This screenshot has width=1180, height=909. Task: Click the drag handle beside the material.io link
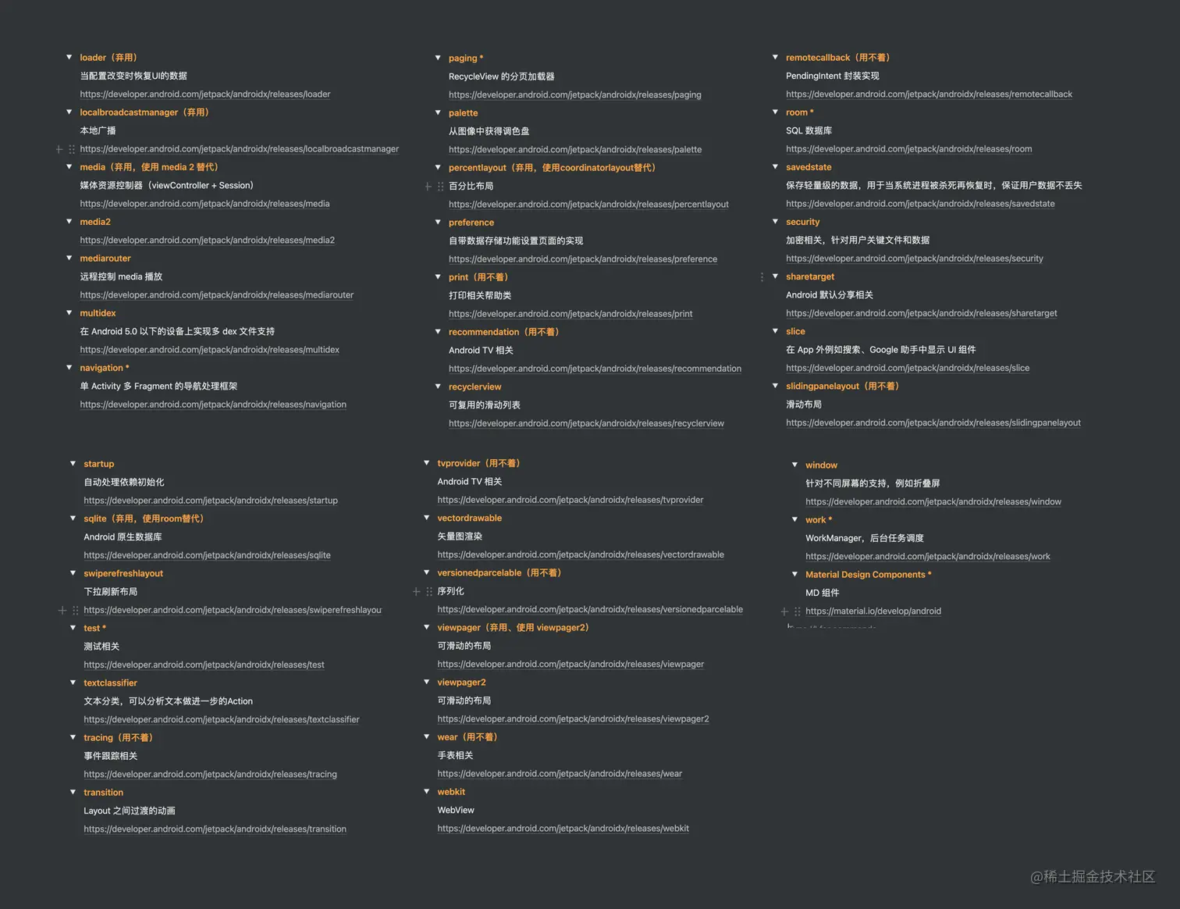click(797, 611)
